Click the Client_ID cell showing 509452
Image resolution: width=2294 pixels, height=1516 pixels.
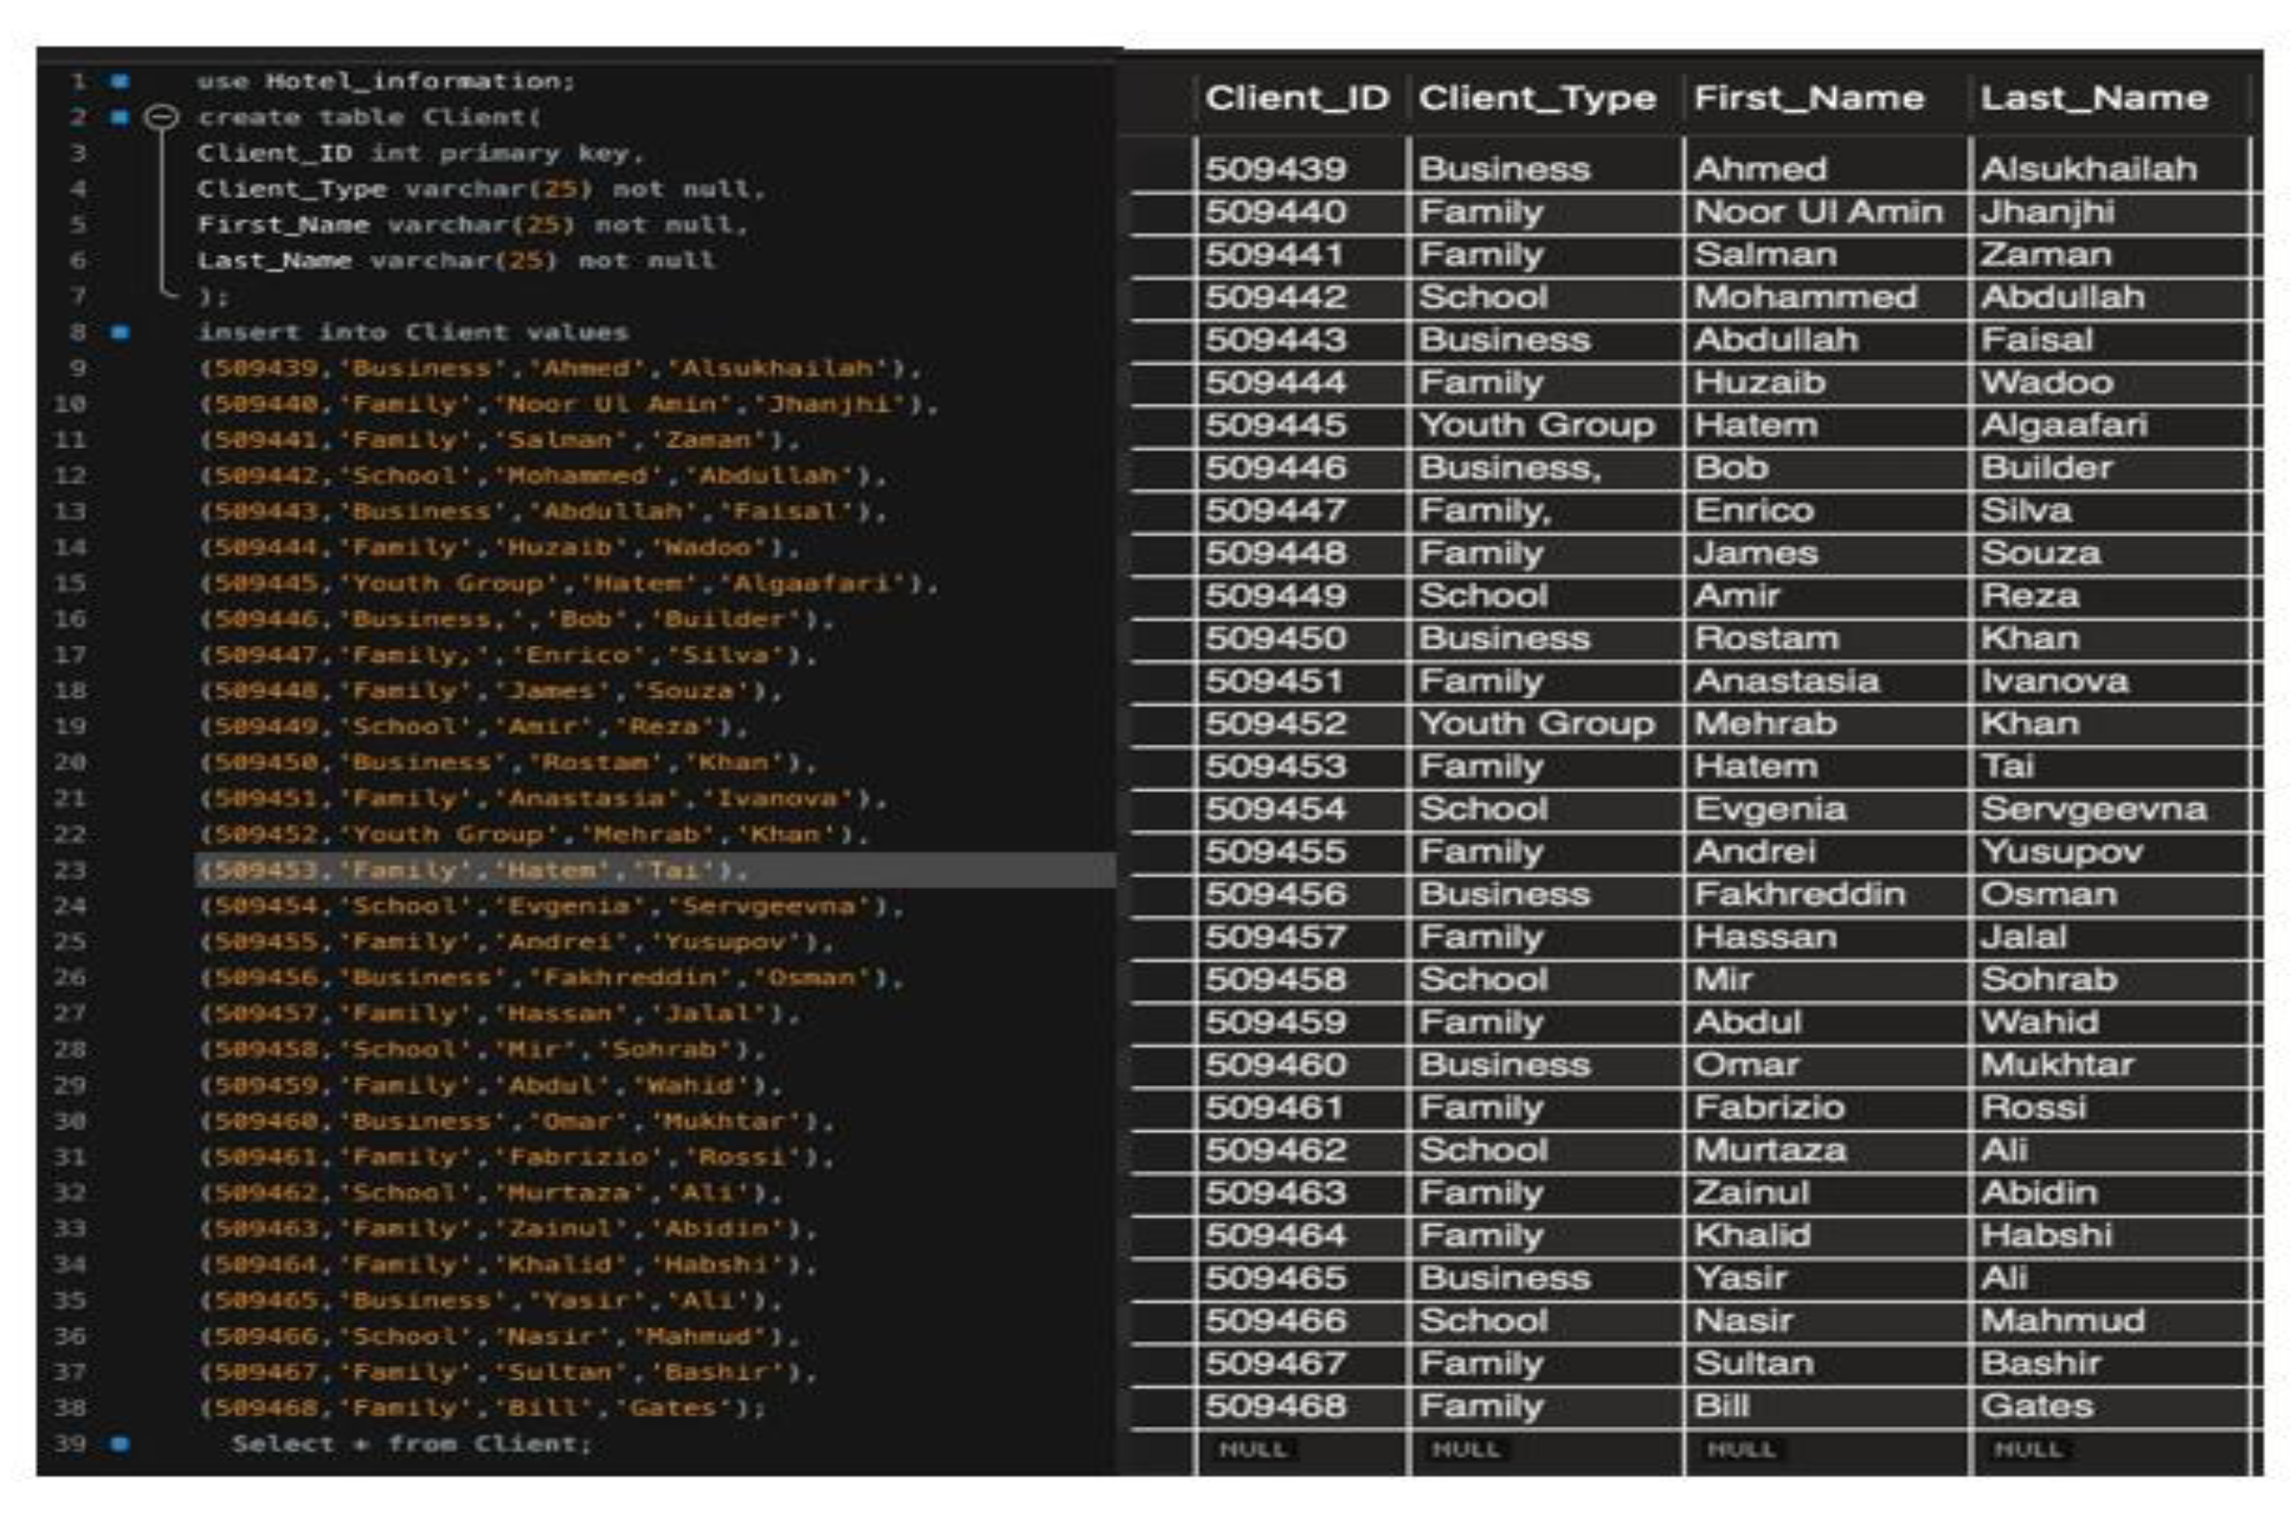pyautogui.click(x=1279, y=723)
